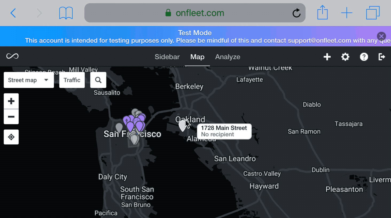The width and height of the screenshot is (391, 218).
Task: Switch to the Analyze tab
Action: [228, 57]
